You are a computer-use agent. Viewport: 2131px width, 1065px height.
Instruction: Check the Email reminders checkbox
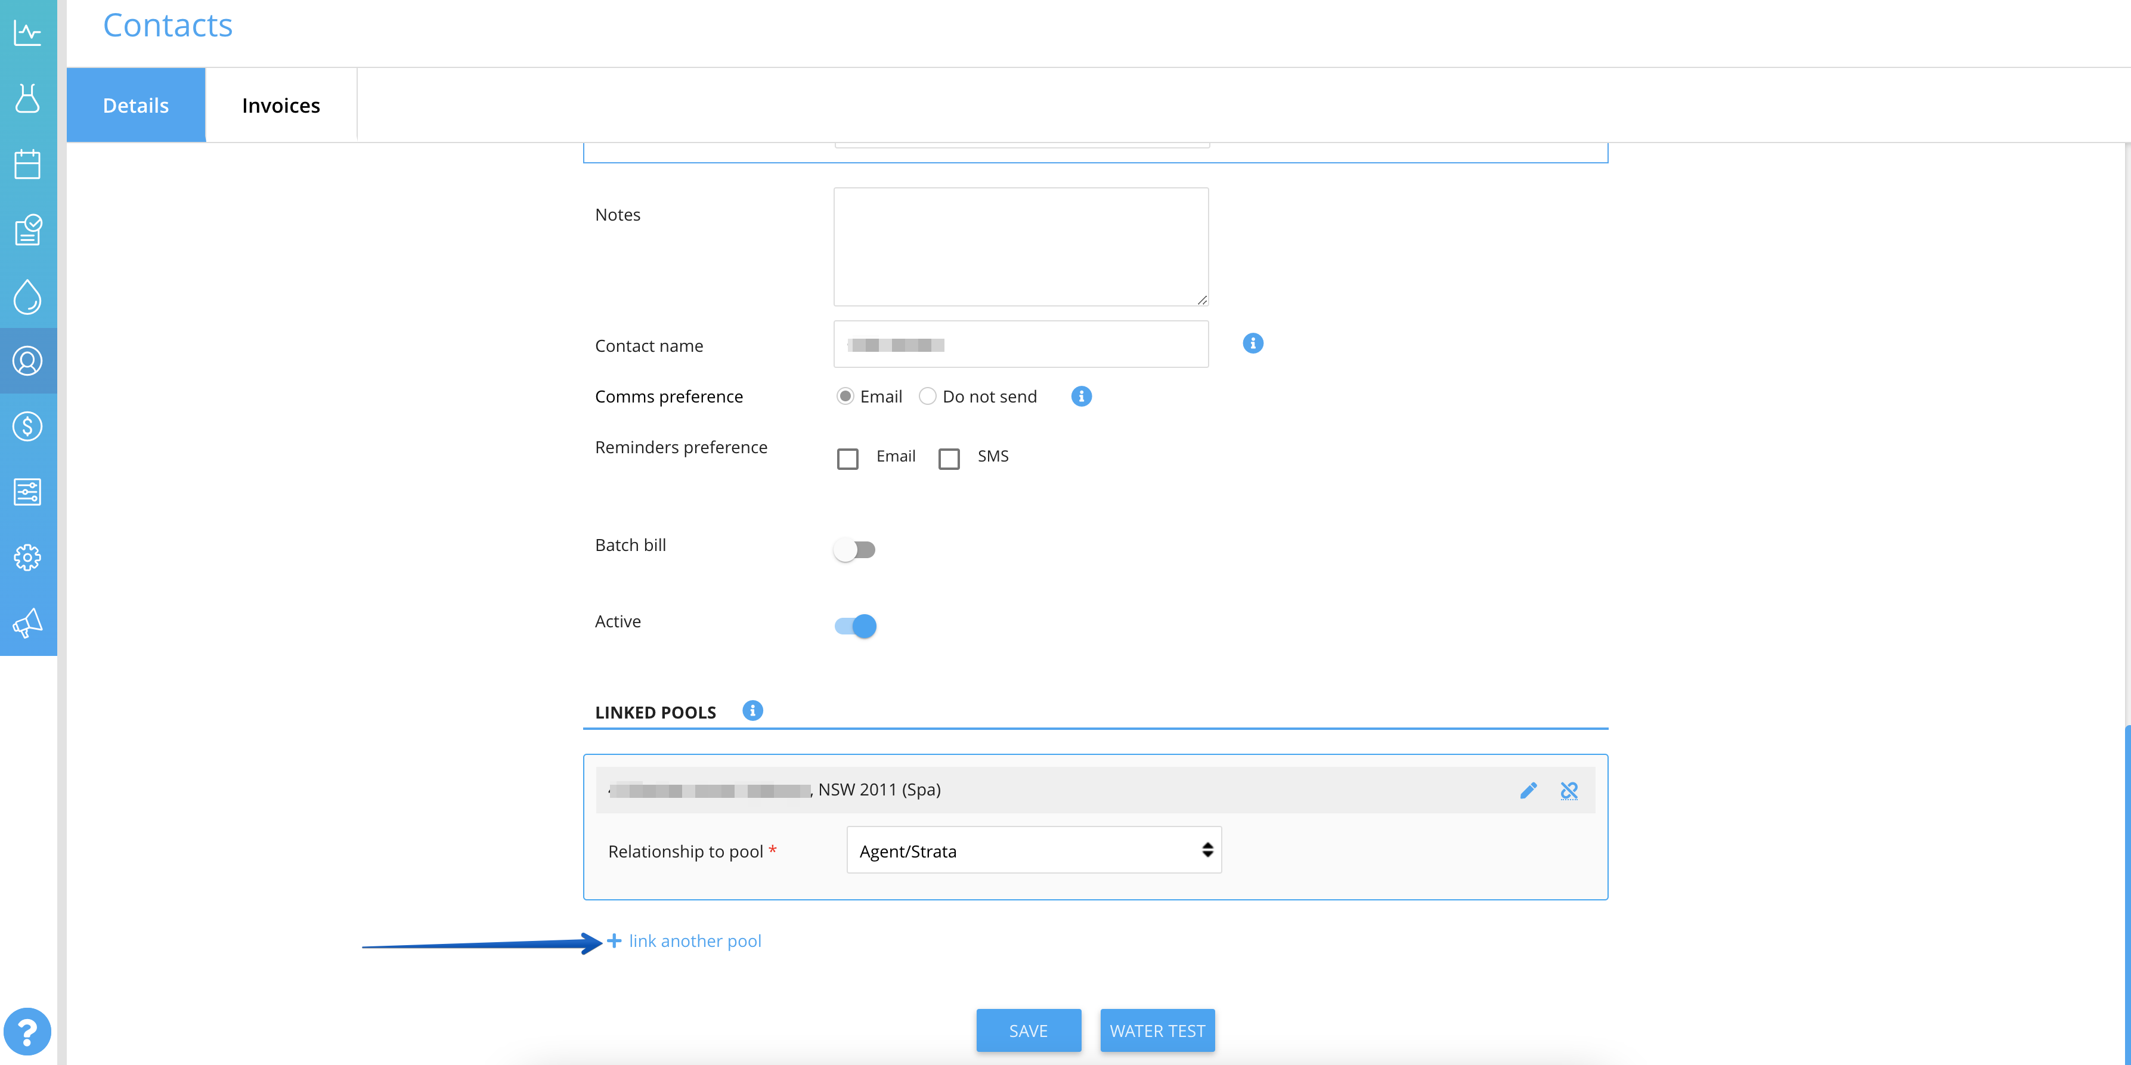click(847, 459)
